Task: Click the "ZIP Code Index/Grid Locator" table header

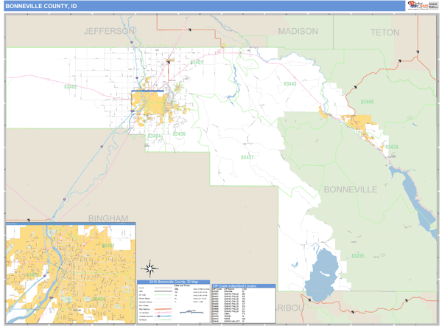Action: point(244,285)
